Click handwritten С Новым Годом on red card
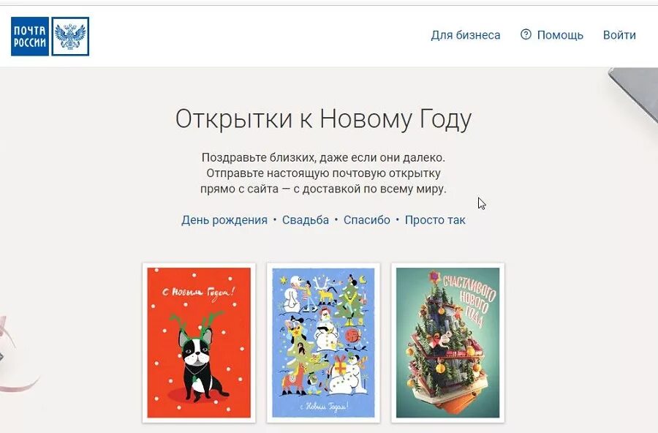Screen dimensions: 658x433 click(198, 293)
